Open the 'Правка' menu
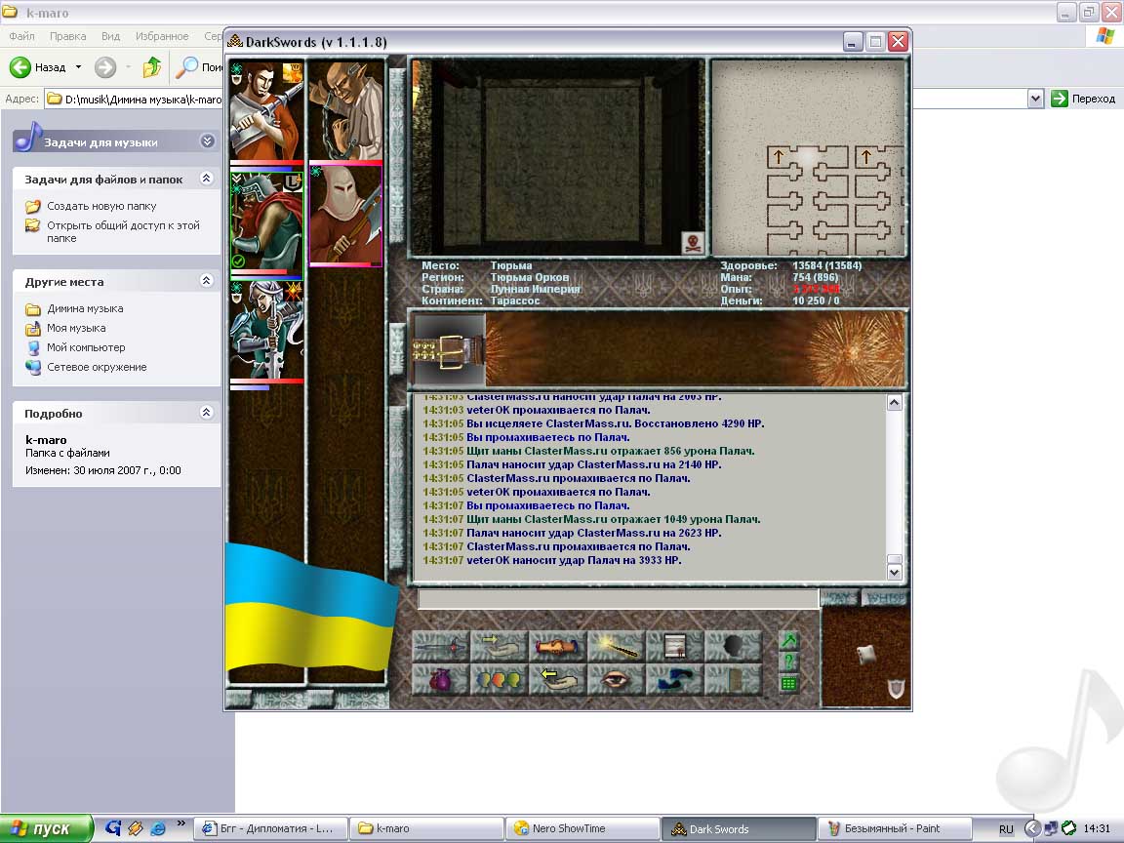Screen dimensions: 1124x843 (67, 36)
